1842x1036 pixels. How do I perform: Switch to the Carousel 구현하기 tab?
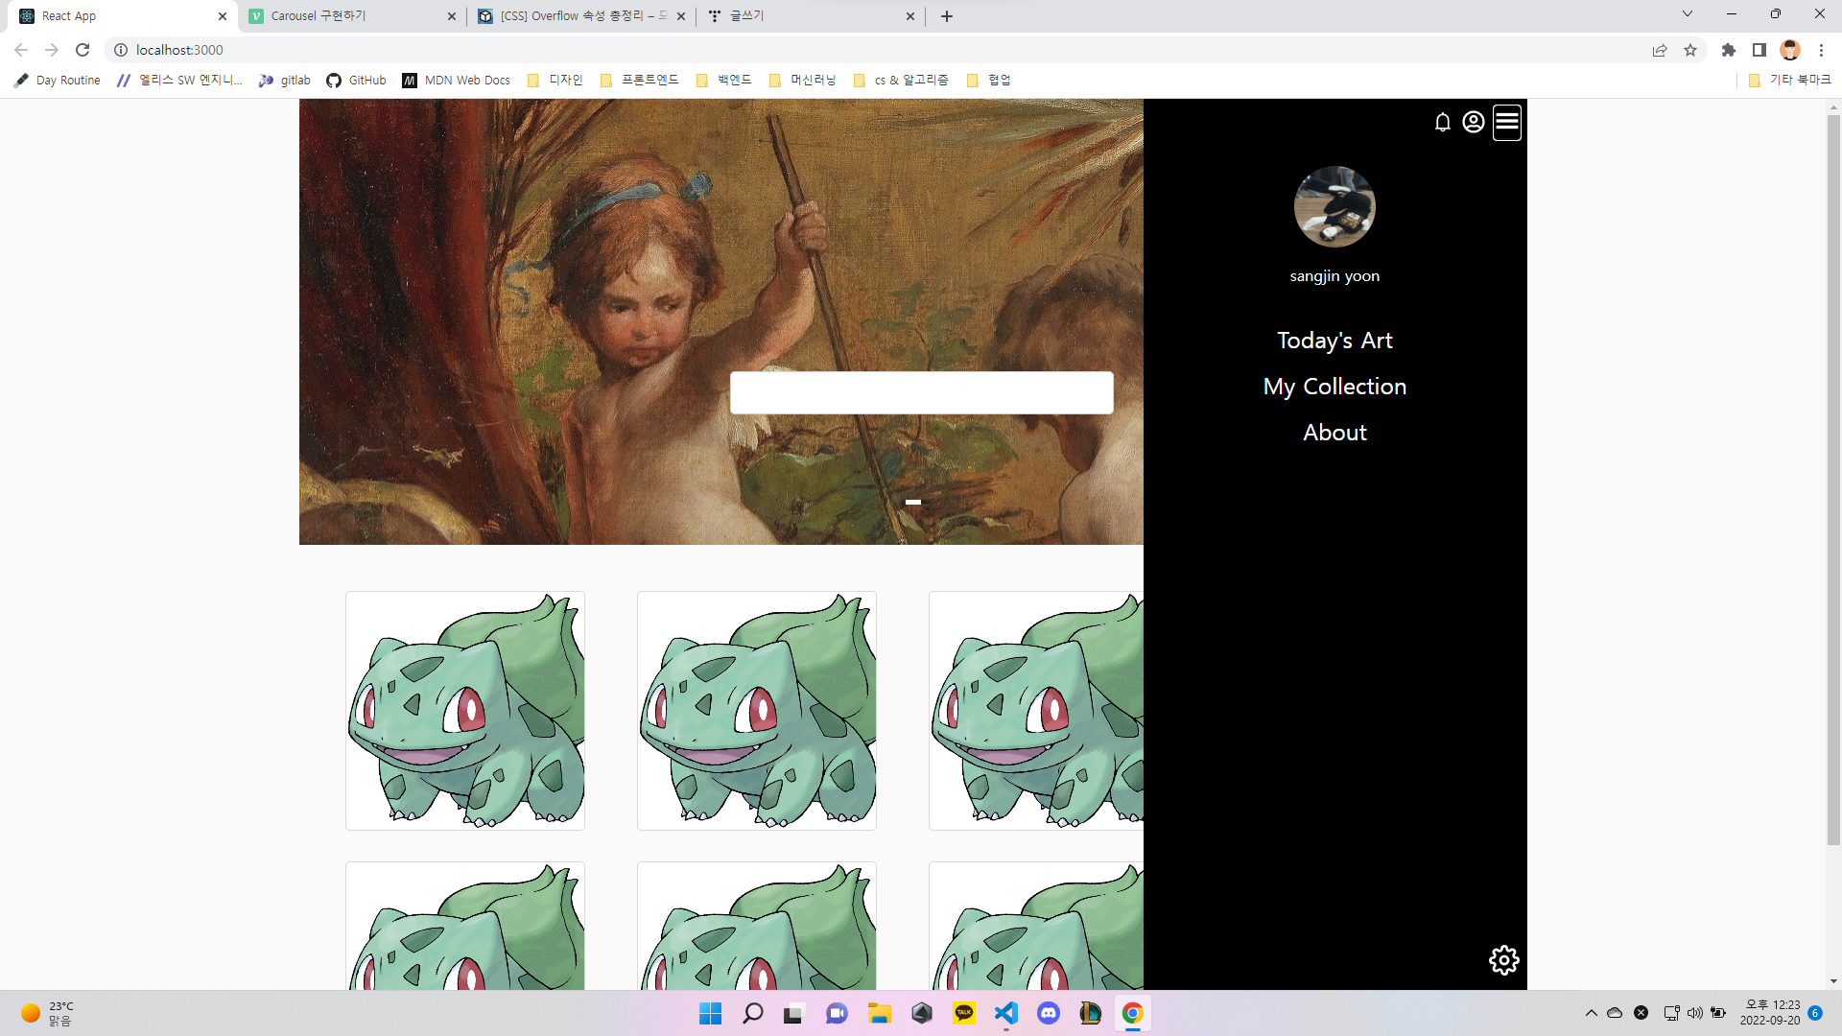[350, 16]
